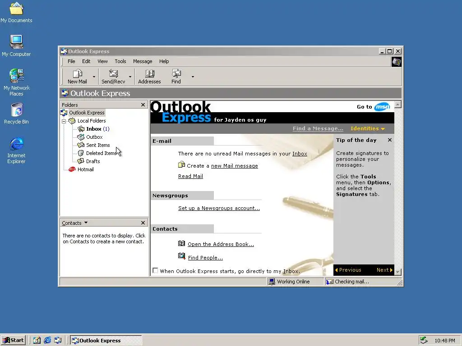The height and width of the screenshot is (346, 462).
Task: Click the Read Mail link
Action: coord(191,176)
